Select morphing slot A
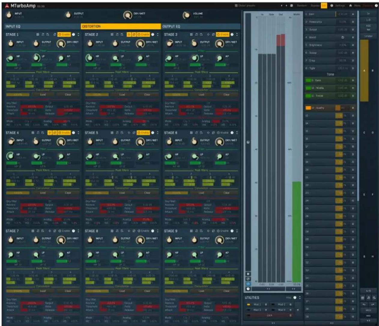Screen dimensions: 379x326 [x=364, y=70]
